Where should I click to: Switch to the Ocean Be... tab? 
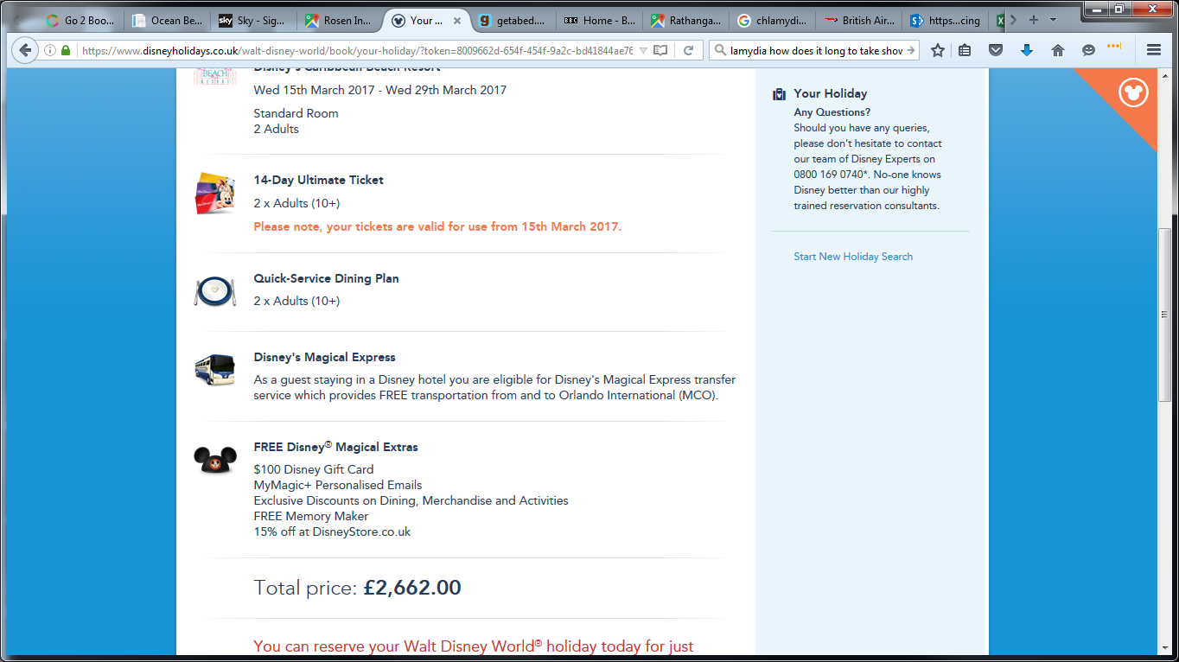[x=167, y=20]
